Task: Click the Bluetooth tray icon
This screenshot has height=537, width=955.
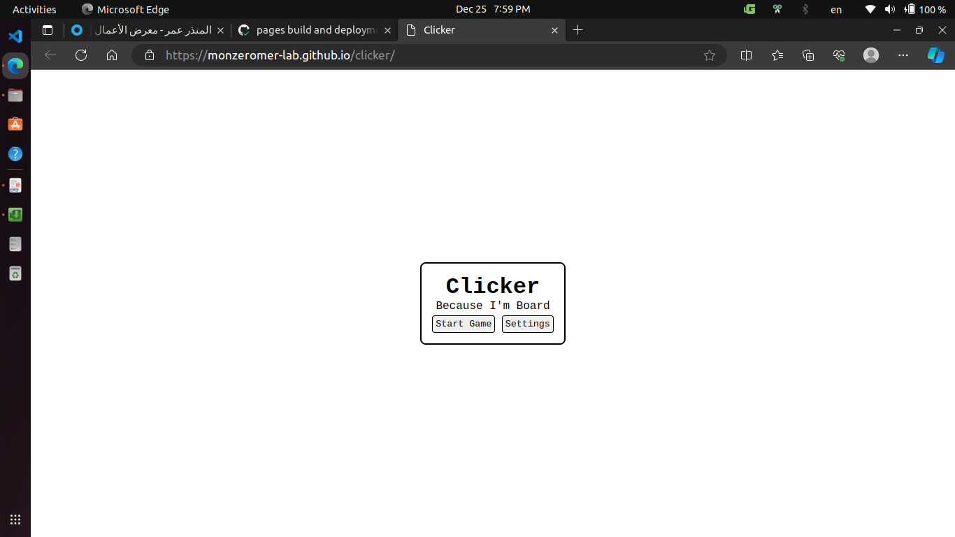Action: [805, 9]
